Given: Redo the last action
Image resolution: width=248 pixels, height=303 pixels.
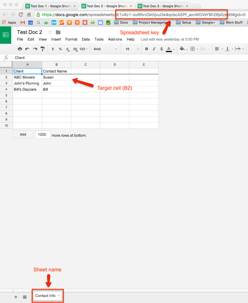Looking at the screenshot, I should tap(35, 49).
